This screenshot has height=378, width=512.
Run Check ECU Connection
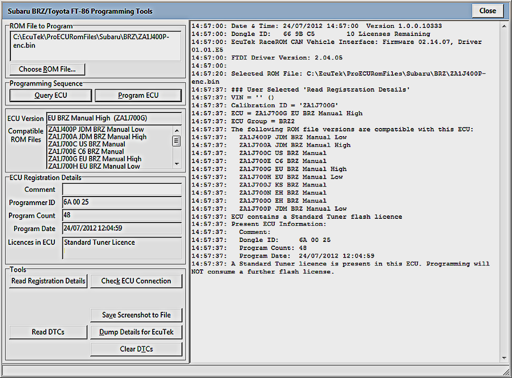point(136,281)
